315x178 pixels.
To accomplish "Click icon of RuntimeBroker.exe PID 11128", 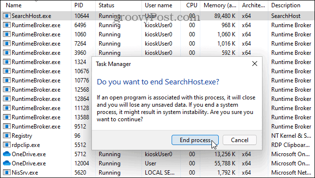I will click(x=7, y=108).
